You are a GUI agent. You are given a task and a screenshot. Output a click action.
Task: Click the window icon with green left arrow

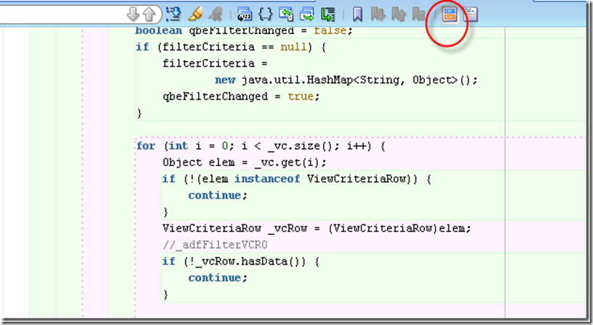point(286,15)
